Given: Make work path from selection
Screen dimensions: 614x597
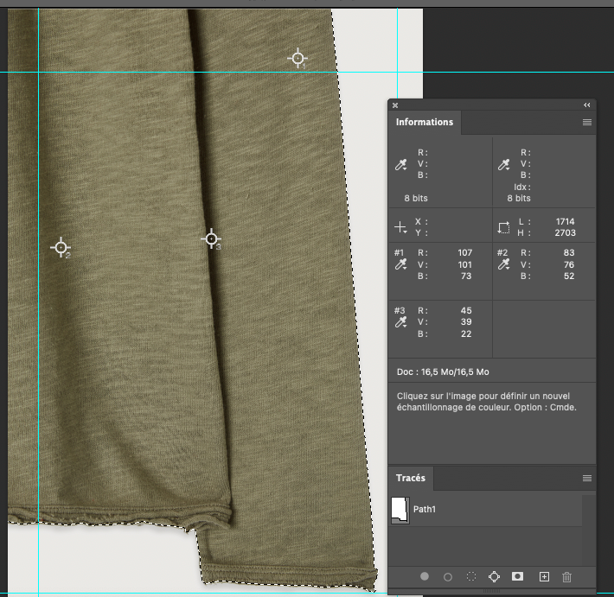Looking at the screenshot, I should point(494,576).
